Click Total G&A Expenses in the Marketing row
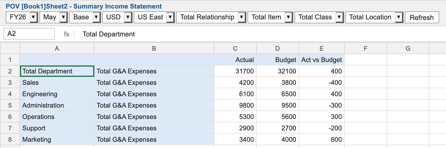The image size is (446, 148). (x=154, y=139)
